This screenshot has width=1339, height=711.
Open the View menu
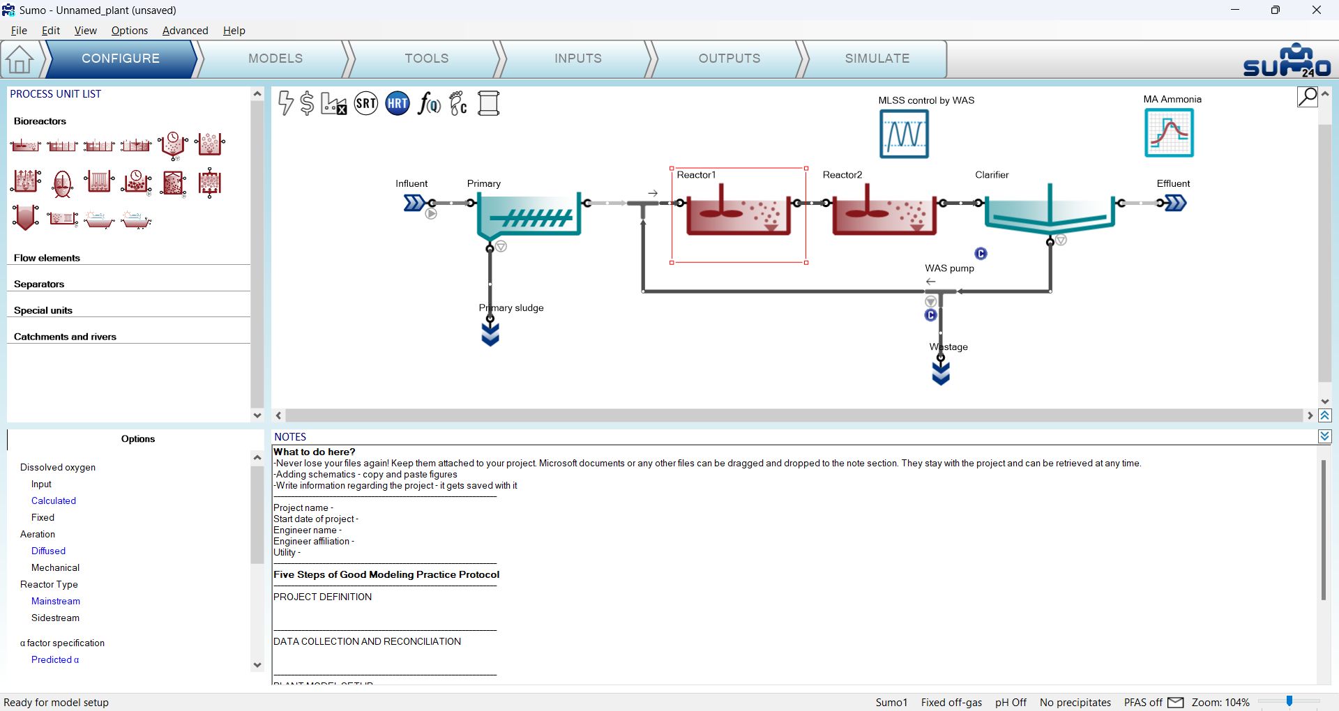(x=85, y=31)
